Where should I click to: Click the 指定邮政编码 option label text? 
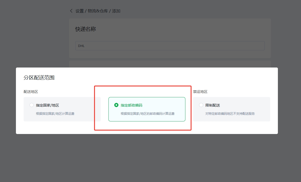(131, 105)
